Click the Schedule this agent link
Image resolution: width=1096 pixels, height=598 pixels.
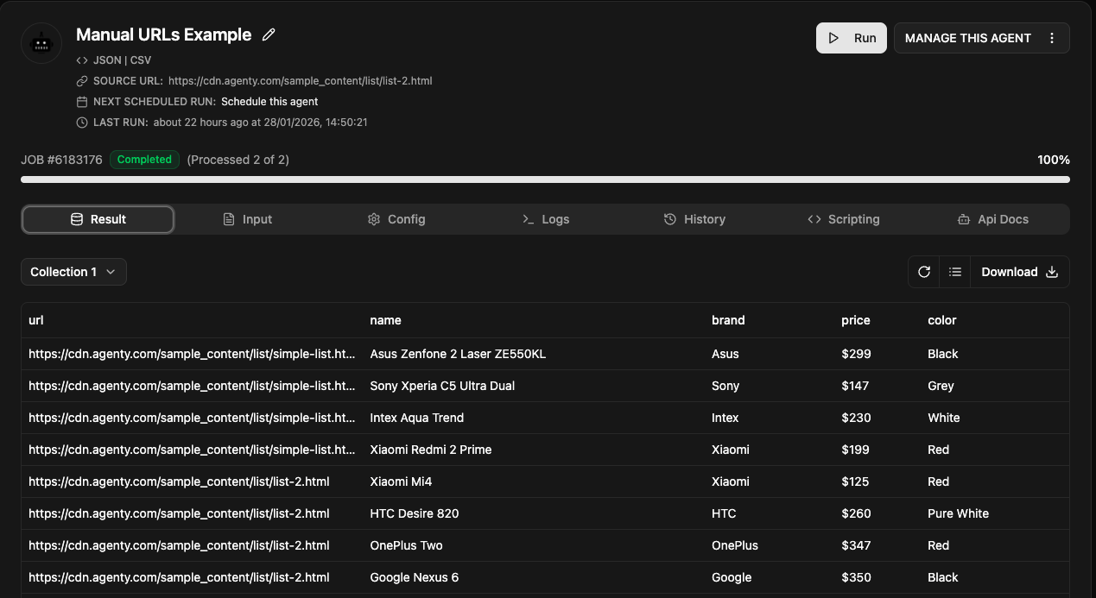tap(269, 102)
